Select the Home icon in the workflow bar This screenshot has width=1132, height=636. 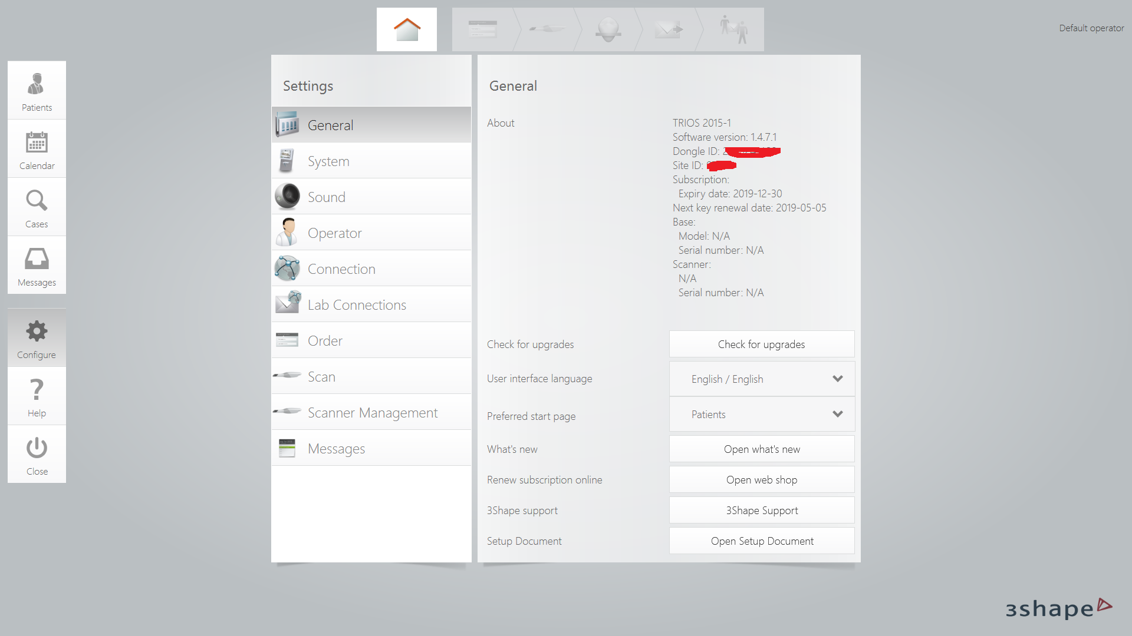click(x=406, y=29)
